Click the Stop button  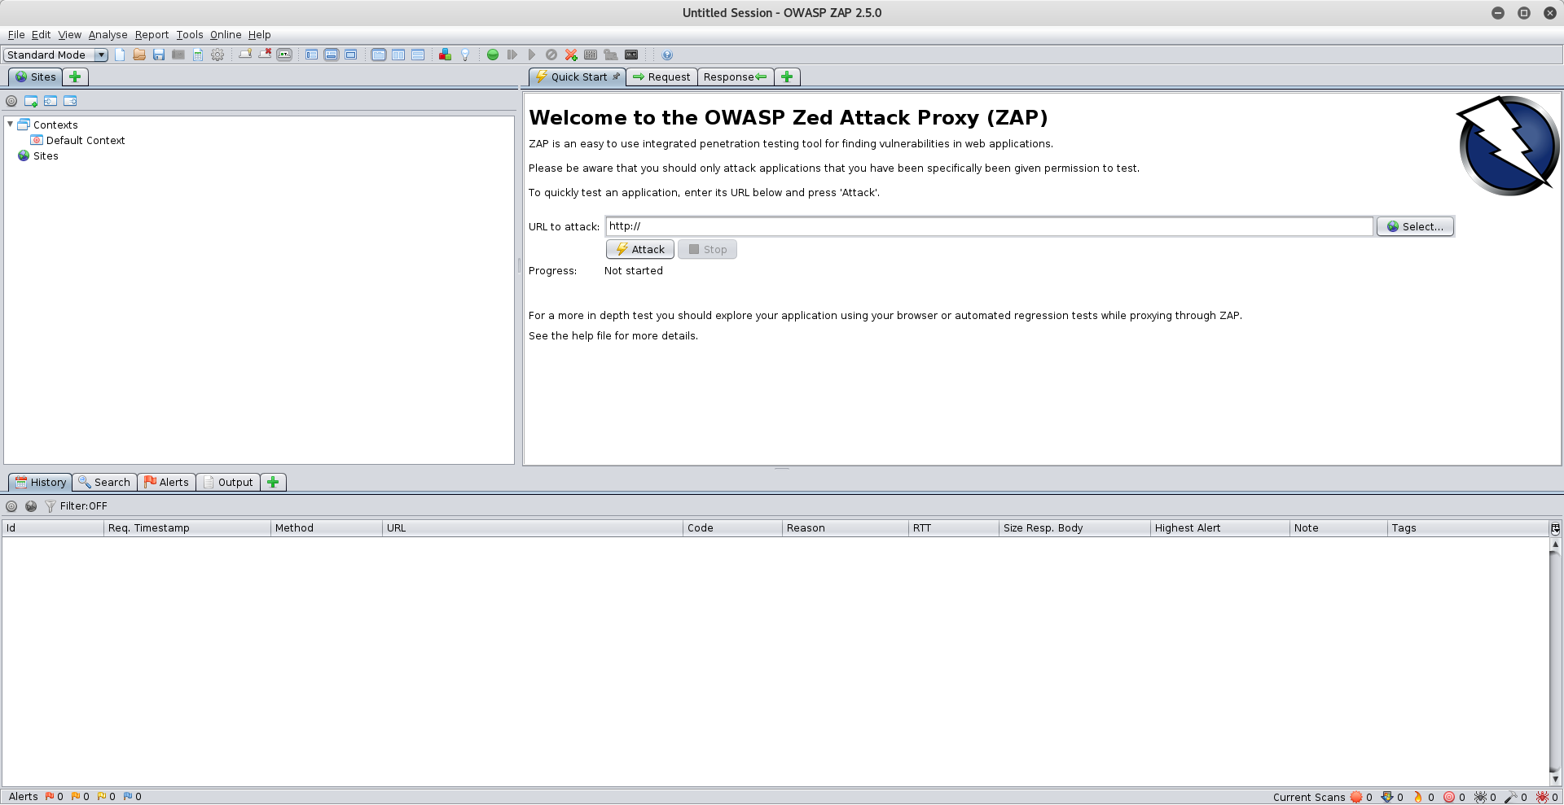707,249
